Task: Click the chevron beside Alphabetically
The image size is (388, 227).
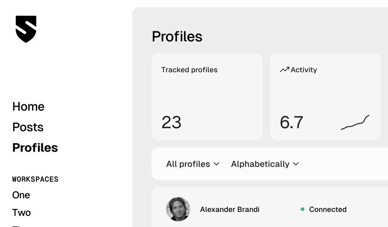Action: click(x=296, y=164)
